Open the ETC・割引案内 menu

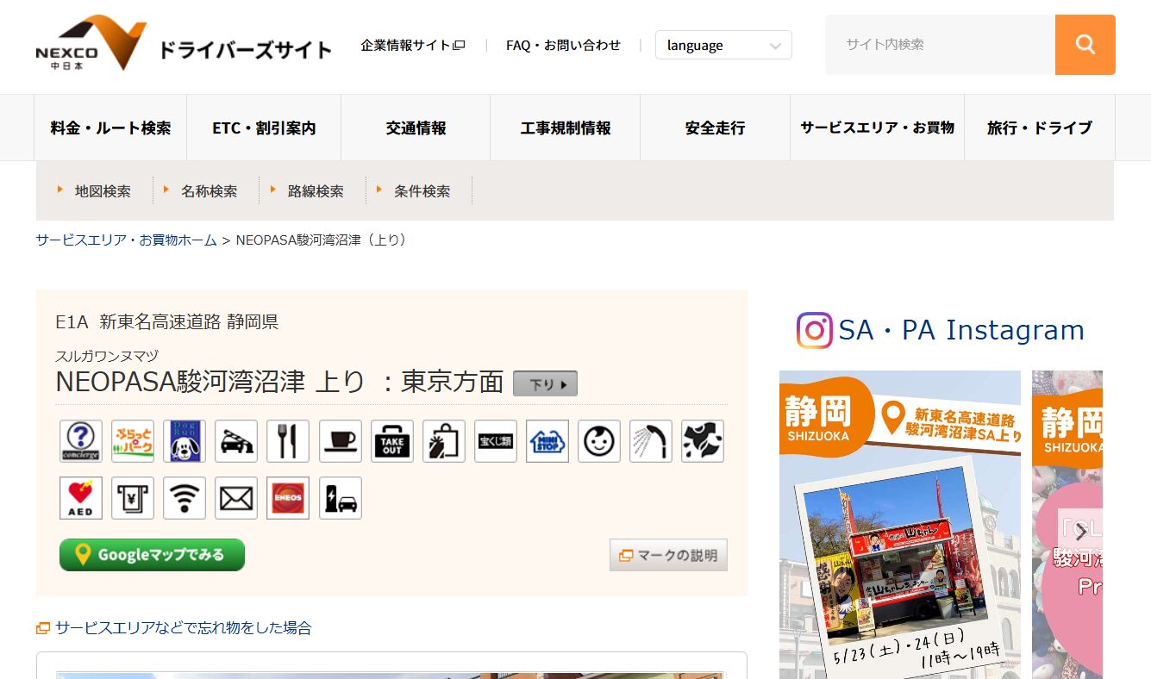pos(264,128)
